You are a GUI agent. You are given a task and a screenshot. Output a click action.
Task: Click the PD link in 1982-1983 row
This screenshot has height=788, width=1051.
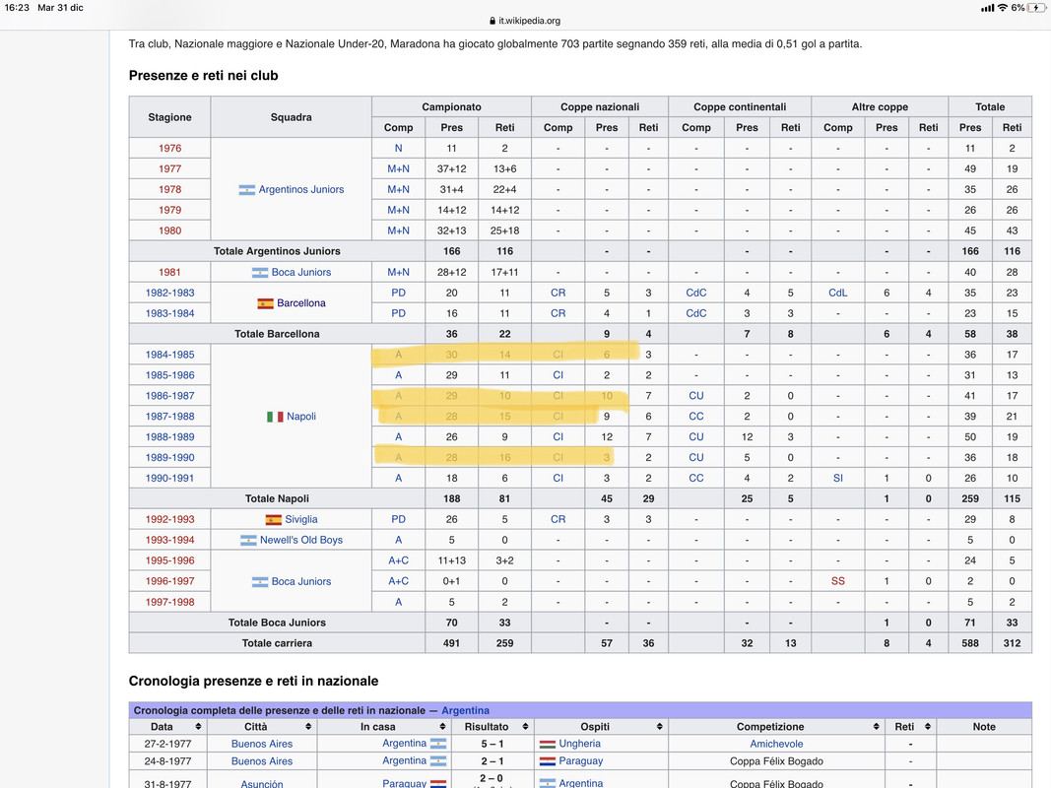(x=398, y=293)
